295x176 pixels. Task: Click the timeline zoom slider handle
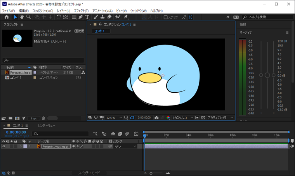pyautogui.click(x=151, y=173)
